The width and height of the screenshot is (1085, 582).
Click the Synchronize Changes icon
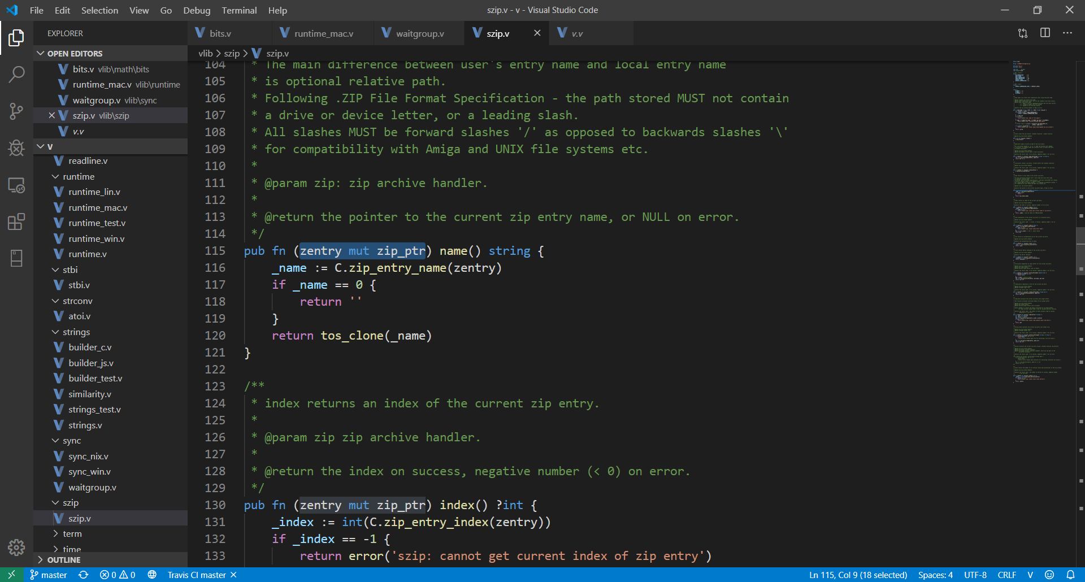click(x=84, y=575)
